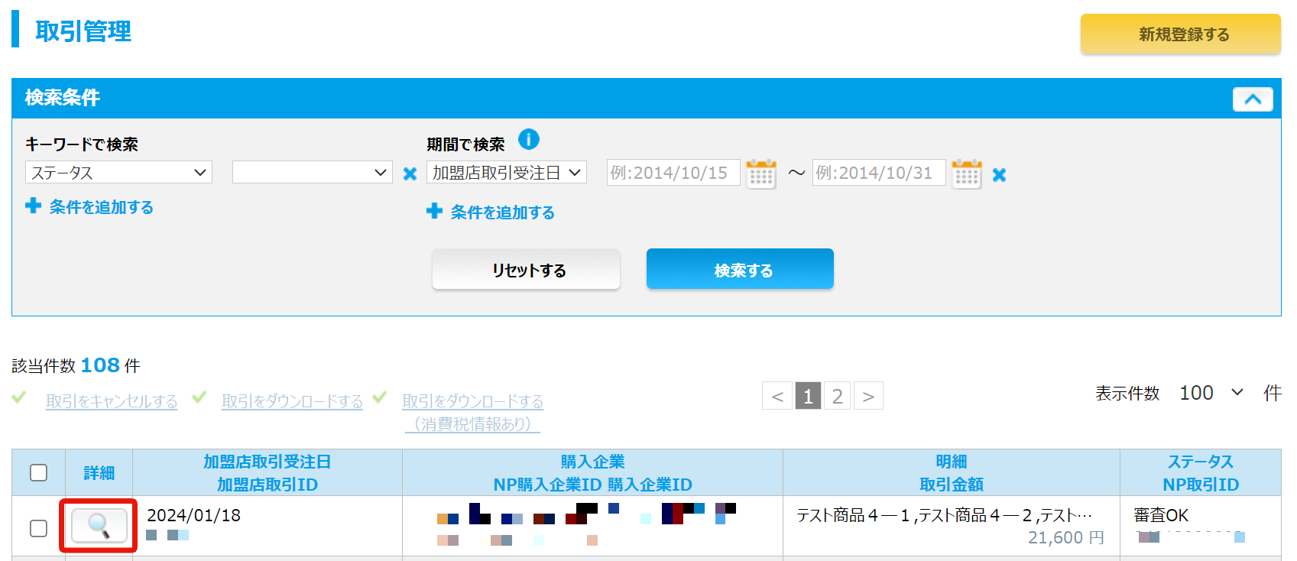Check the box for the 2024/01/18 row
Screen dimensions: 1297x561
(x=38, y=528)
